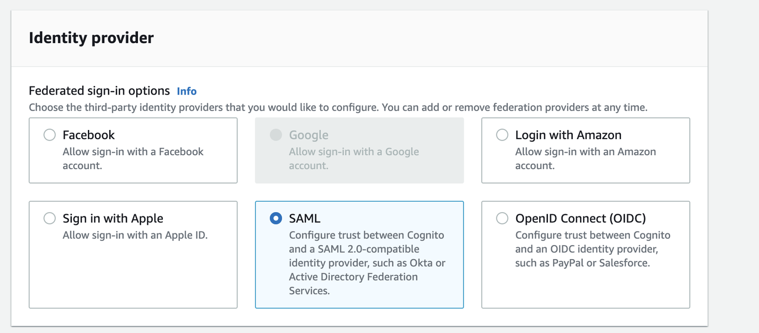Screen dimensions: 759x333
Task: Click the Facebook account sign-in description
Action: coord(133,158)
